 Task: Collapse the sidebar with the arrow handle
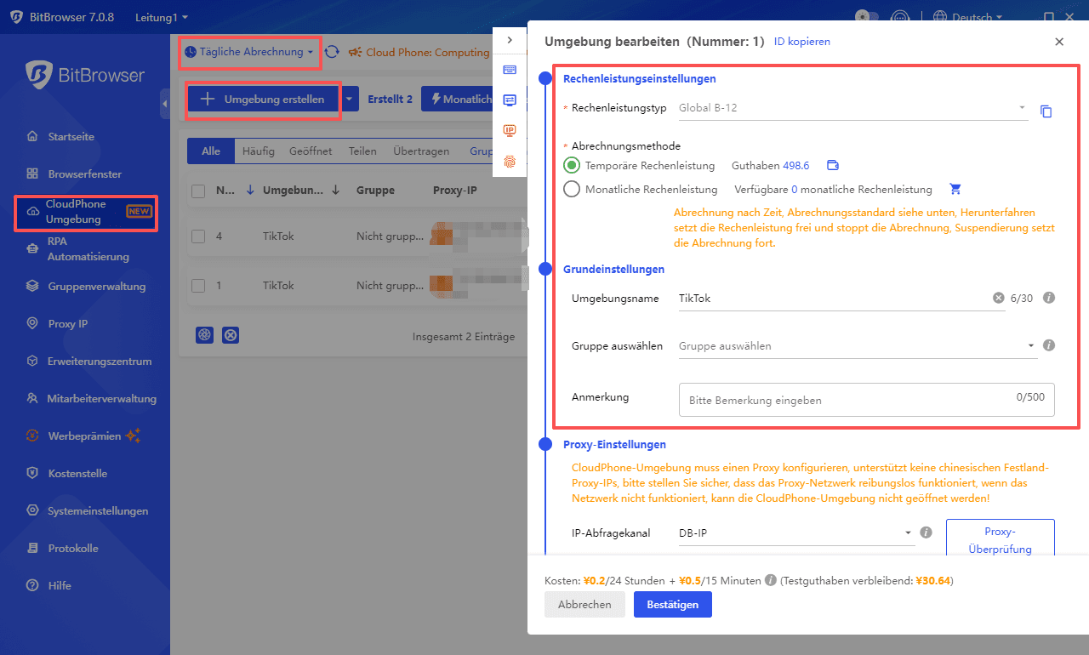164,104
